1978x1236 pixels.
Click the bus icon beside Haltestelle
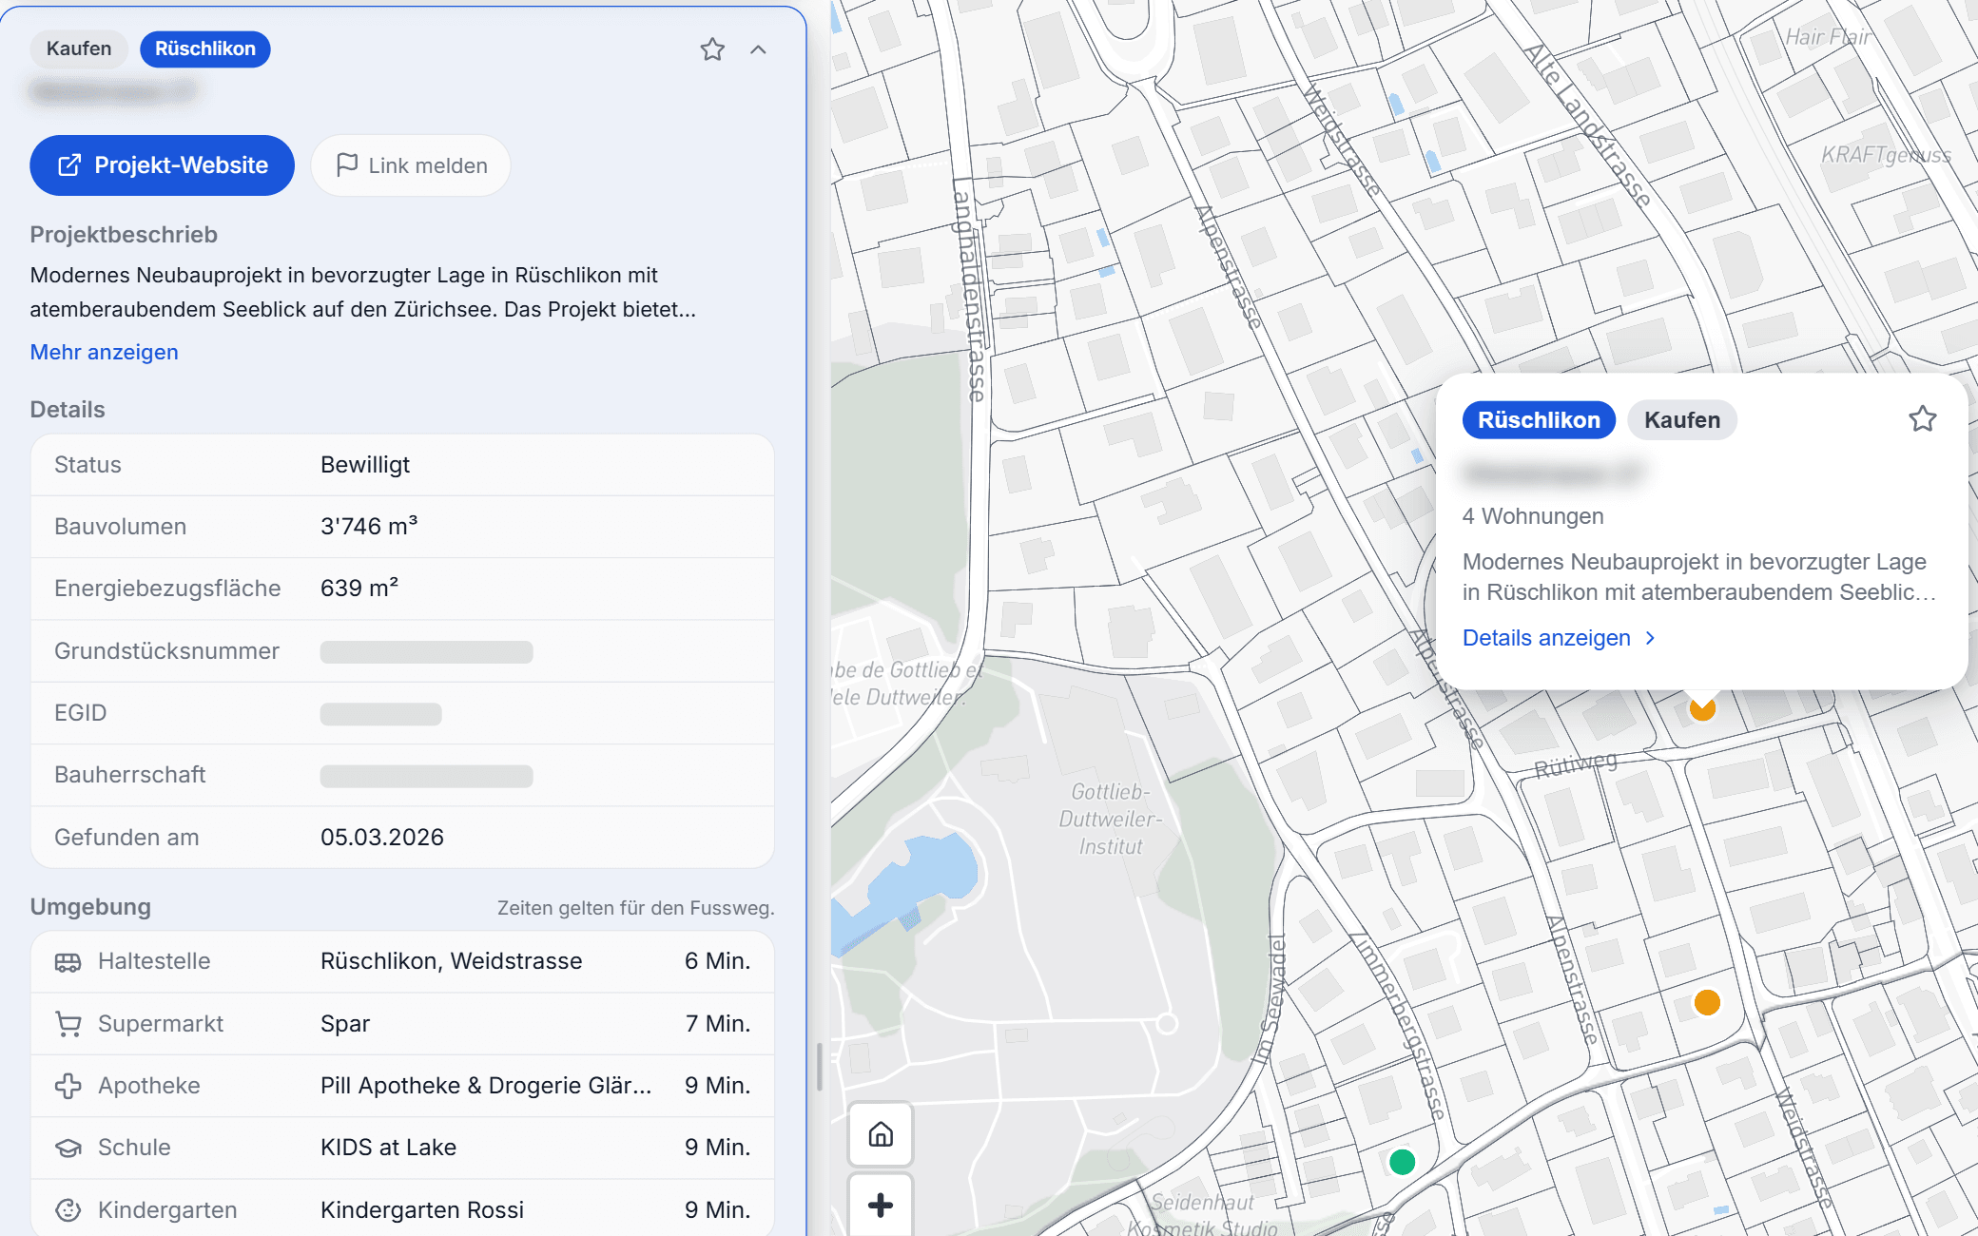pyautogui.click(x=68, y=962)
